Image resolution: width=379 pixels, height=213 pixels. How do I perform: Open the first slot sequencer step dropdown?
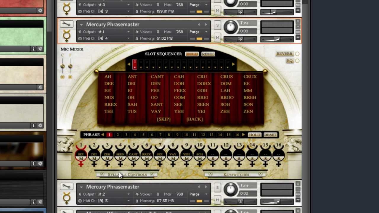click(135, 64)
